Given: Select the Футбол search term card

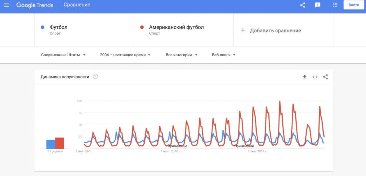Looking at the screenshot, I should 84,30.
